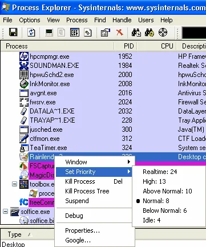206x247 pixels.
Task: Click the SOUNDMAN.EXE process icon
Action: 24,66
